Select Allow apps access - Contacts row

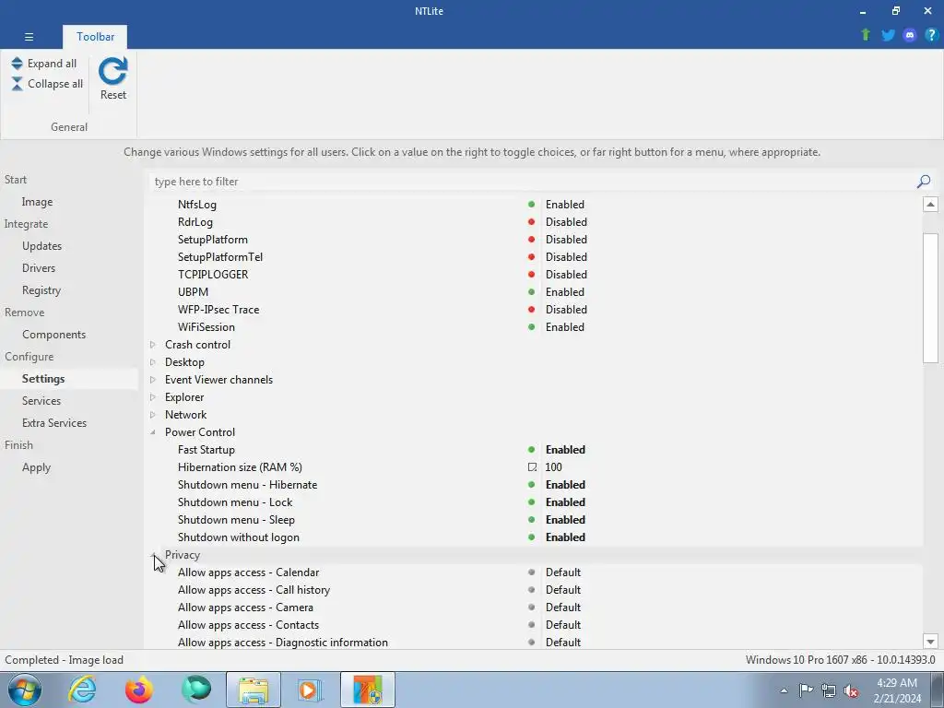(533, 625)
